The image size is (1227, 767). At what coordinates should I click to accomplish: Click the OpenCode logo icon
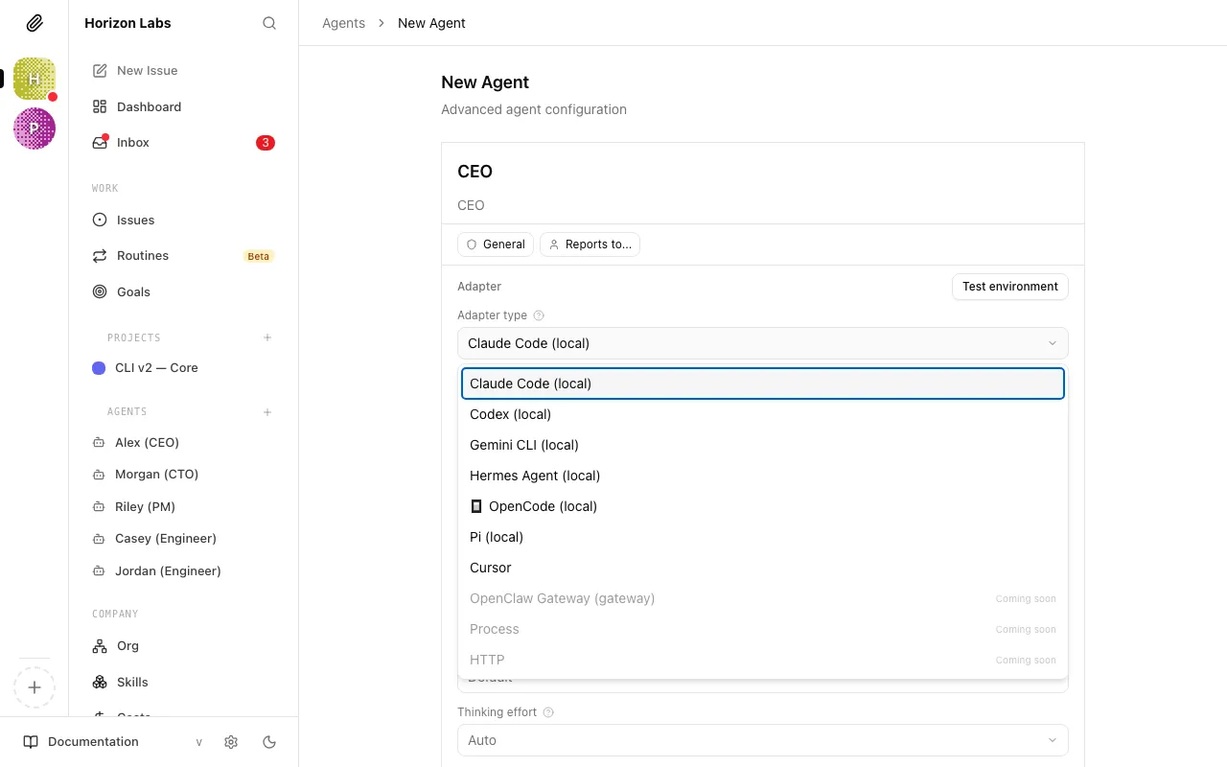(476, 506)
